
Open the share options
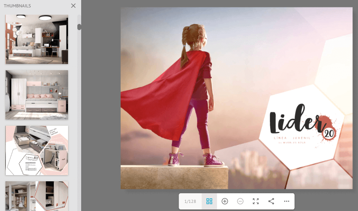(x=271, y=201)
